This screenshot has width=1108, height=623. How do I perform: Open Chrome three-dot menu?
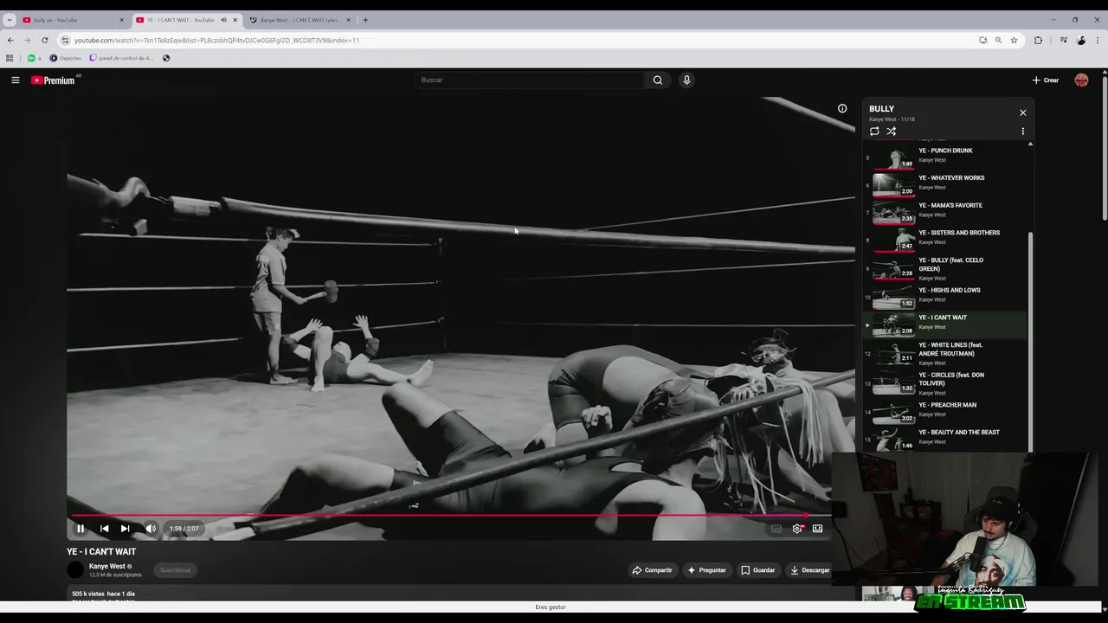(x=1097, y=40)
